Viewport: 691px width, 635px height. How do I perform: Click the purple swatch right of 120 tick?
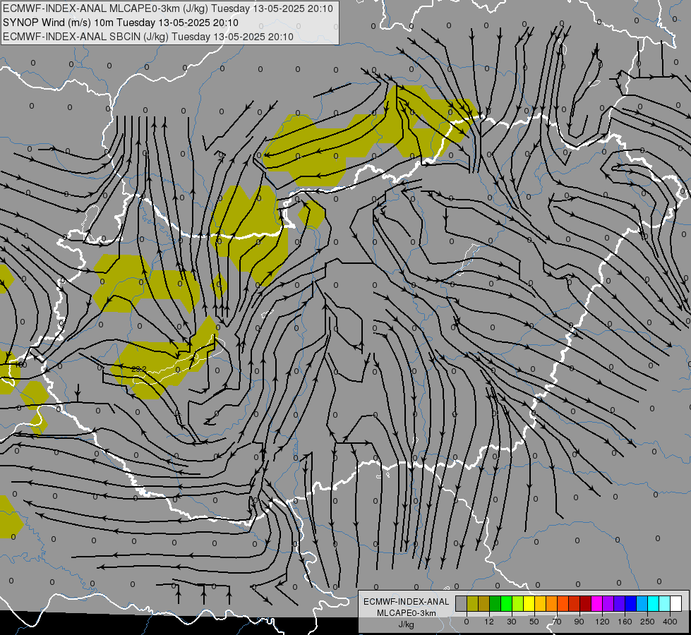tap(608, 603)
